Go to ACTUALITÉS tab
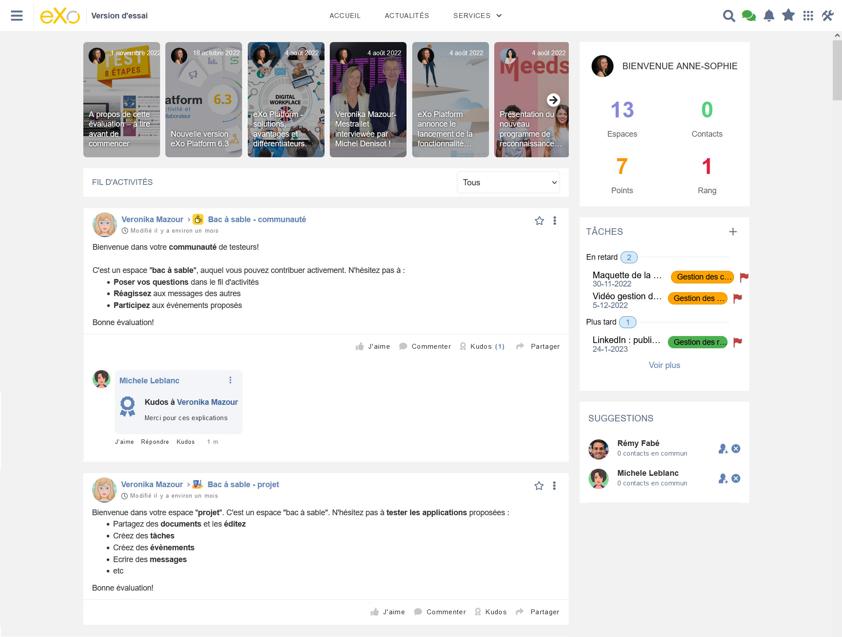Image resolution: width=842 pixels, height=637 pixels. [407, 16]
